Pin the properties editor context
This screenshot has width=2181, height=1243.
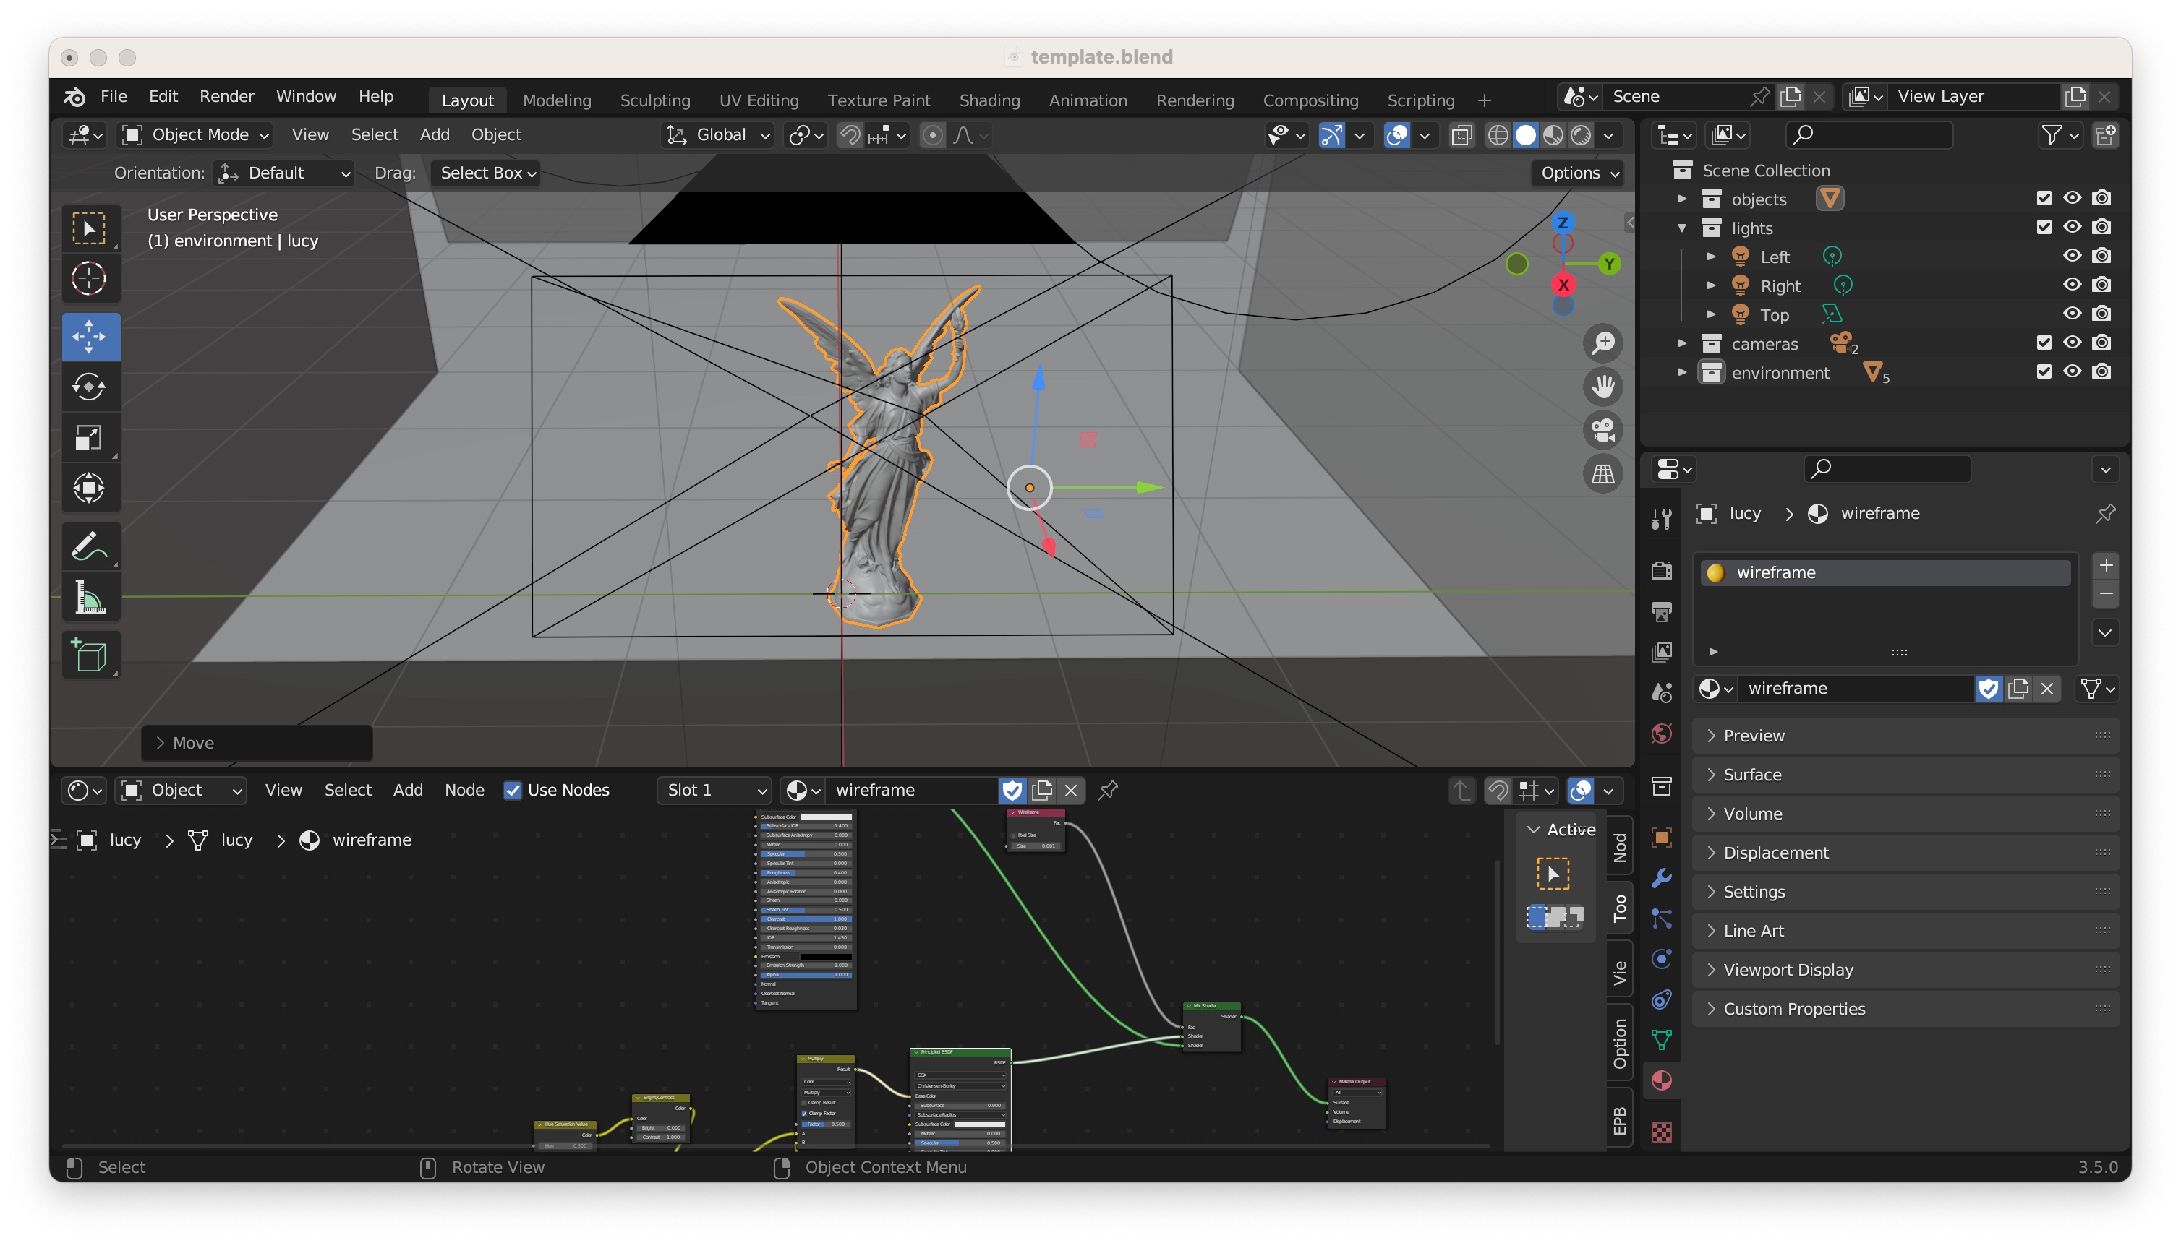[2105, 513]
